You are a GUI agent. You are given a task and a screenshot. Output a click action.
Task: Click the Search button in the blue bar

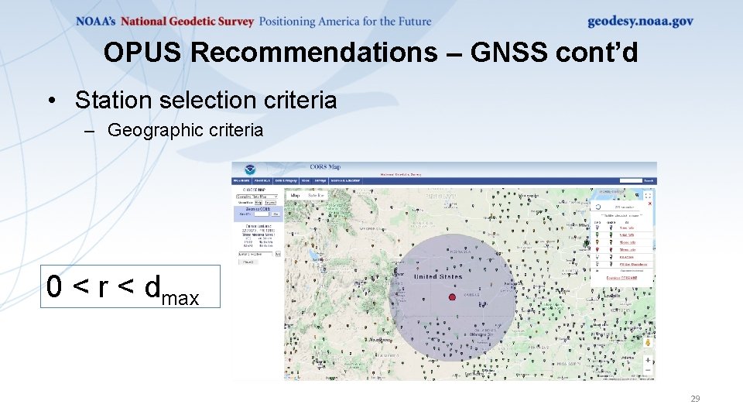point(649,180)
